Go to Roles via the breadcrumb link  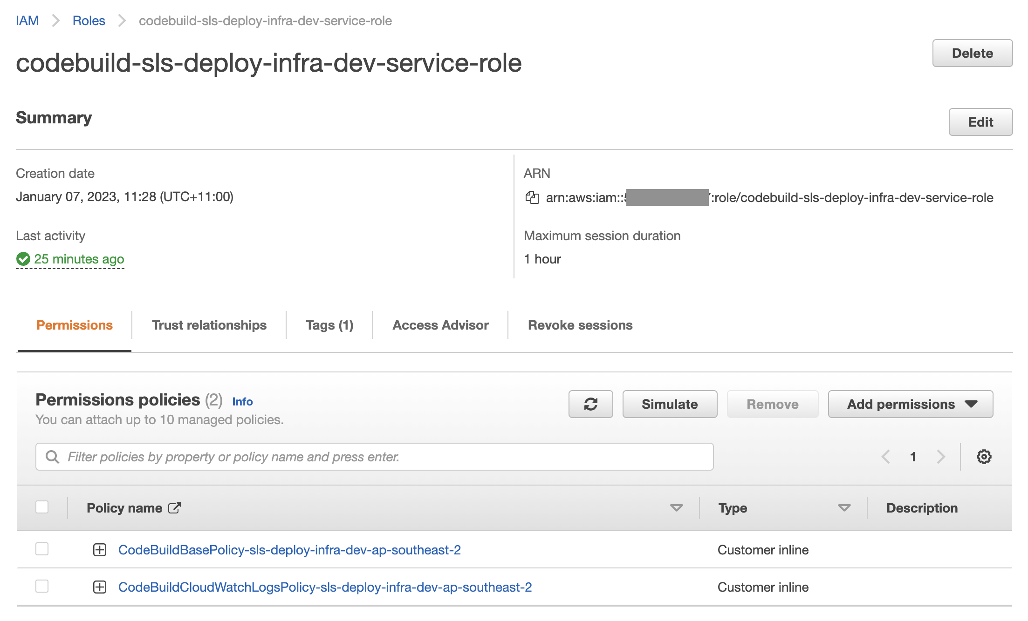coord(89,20)
